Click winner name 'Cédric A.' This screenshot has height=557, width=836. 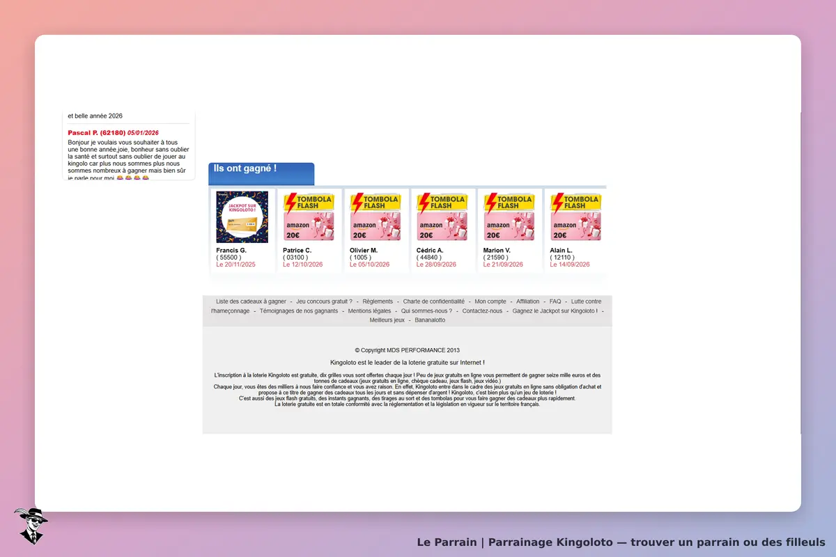point(430,250)
